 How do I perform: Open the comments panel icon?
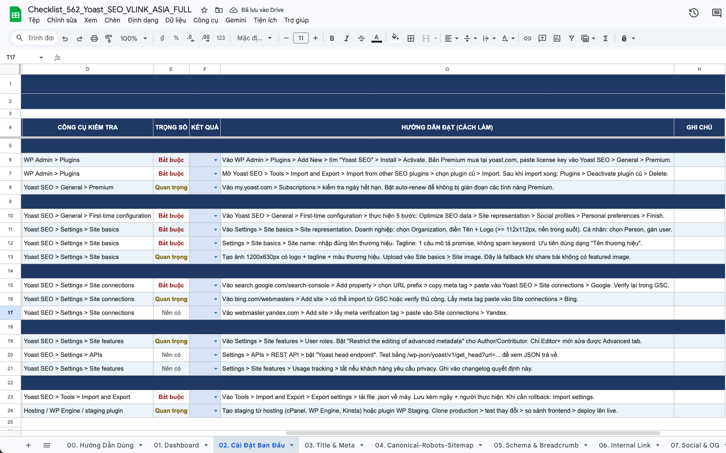click(x=717, y=13)
